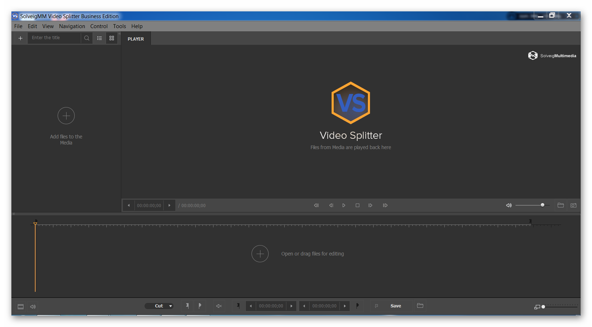Click 'Open or drag files for editing' text
The image size is (592, 327).
tap(313, 254)
